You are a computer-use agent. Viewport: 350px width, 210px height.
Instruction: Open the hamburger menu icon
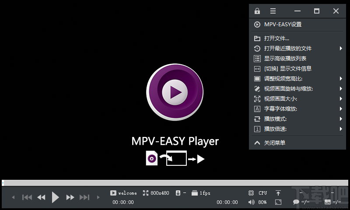273,11
